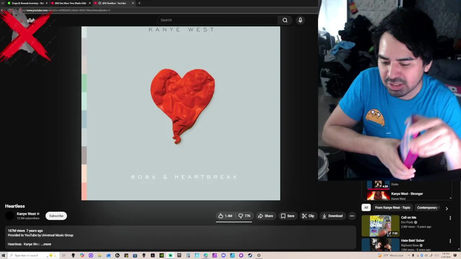
Task: Open Discord from the taskbar
Action: pos(223,255)
